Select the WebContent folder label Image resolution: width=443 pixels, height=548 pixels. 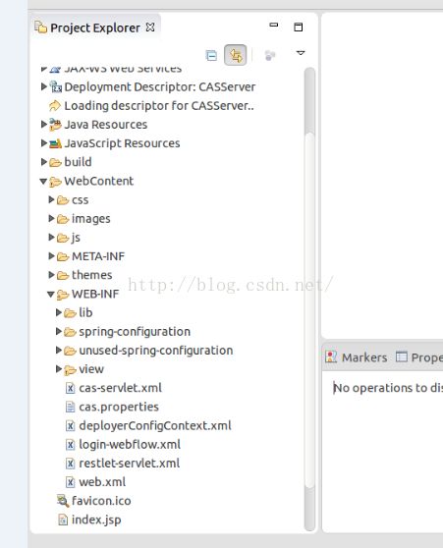tap(99, 181)
